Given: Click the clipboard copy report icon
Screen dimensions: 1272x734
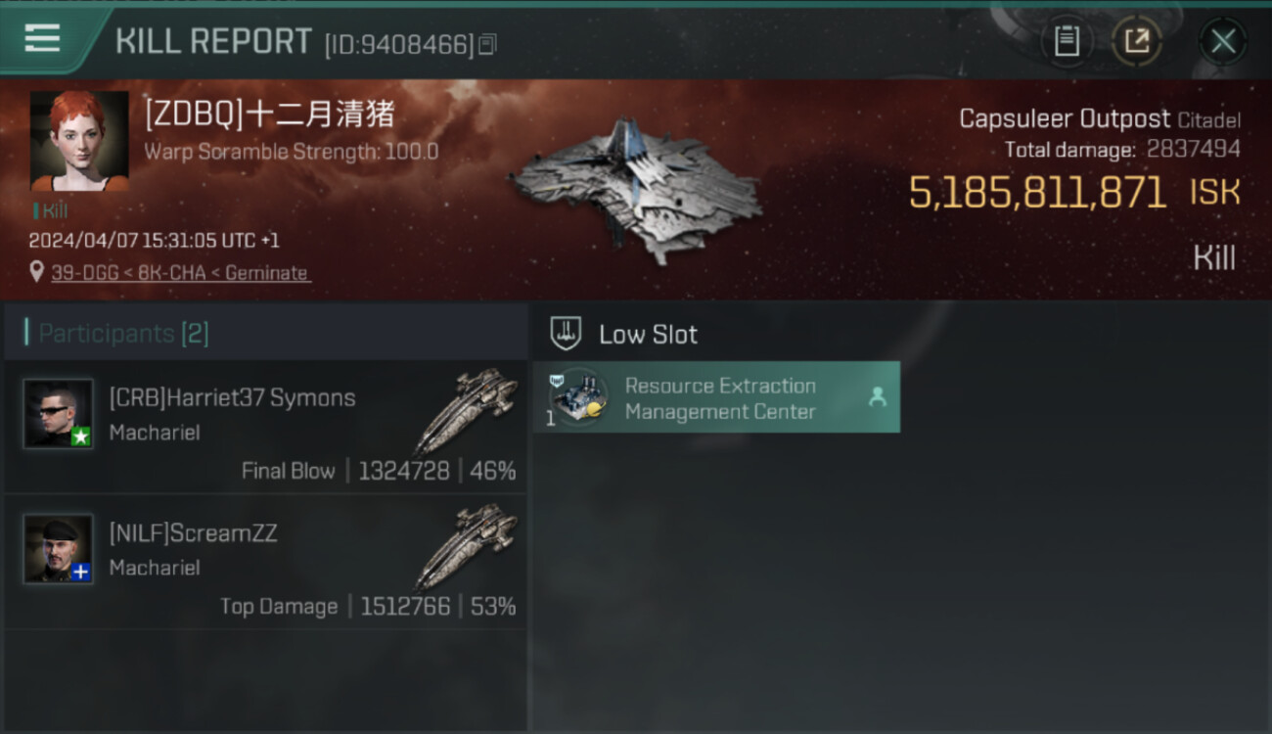Looking at the screenshot, I should (x=1067, y=41).
